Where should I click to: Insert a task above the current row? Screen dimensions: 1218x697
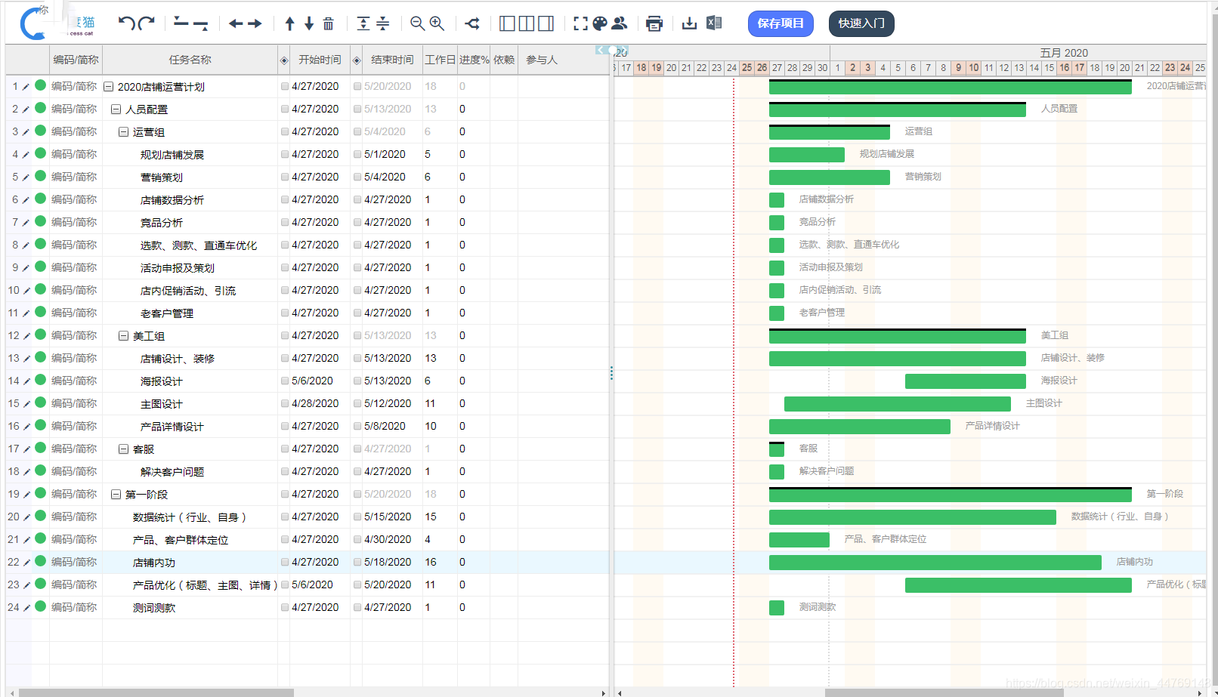coord(181,23)
